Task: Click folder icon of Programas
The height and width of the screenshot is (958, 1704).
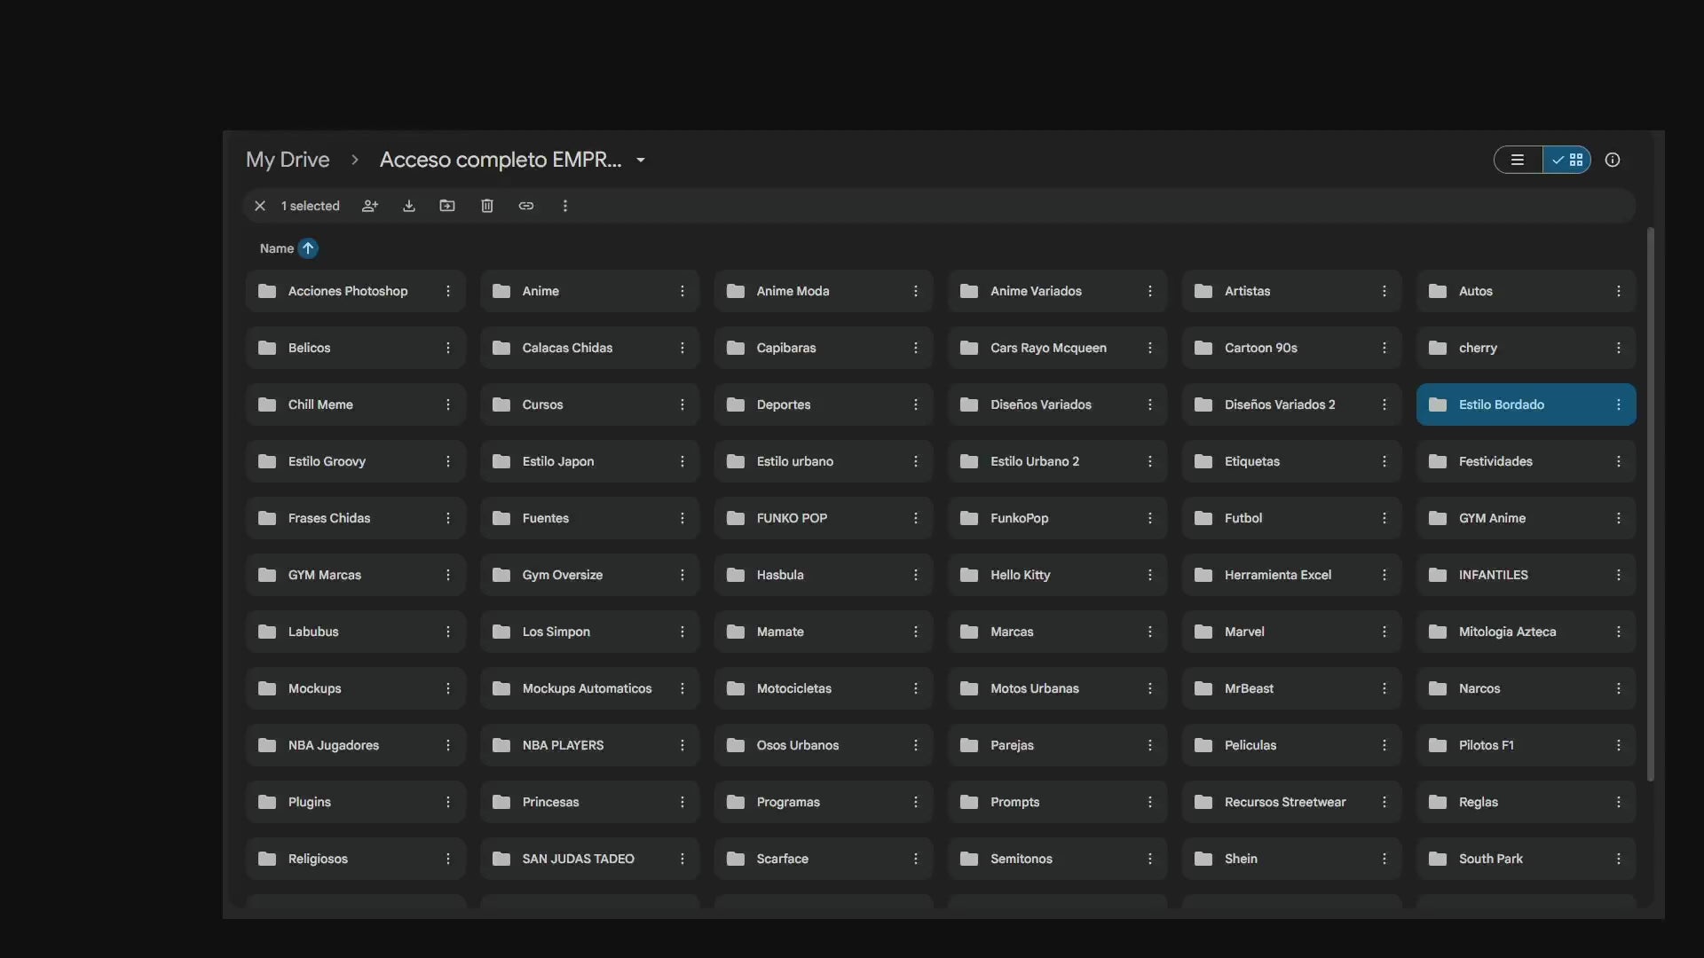Action: tap(736, 802)
